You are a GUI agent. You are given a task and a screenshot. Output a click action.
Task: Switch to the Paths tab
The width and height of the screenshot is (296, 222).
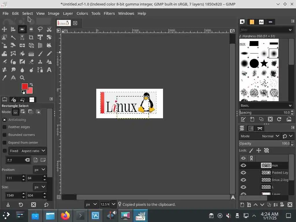(260, 128)
